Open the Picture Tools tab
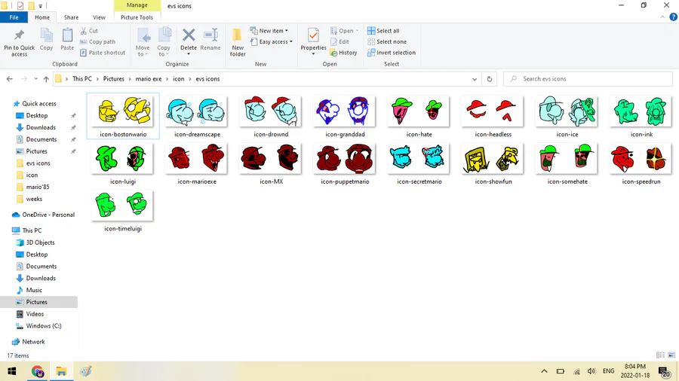The image size is (679, 381). [x=137, y=17]
